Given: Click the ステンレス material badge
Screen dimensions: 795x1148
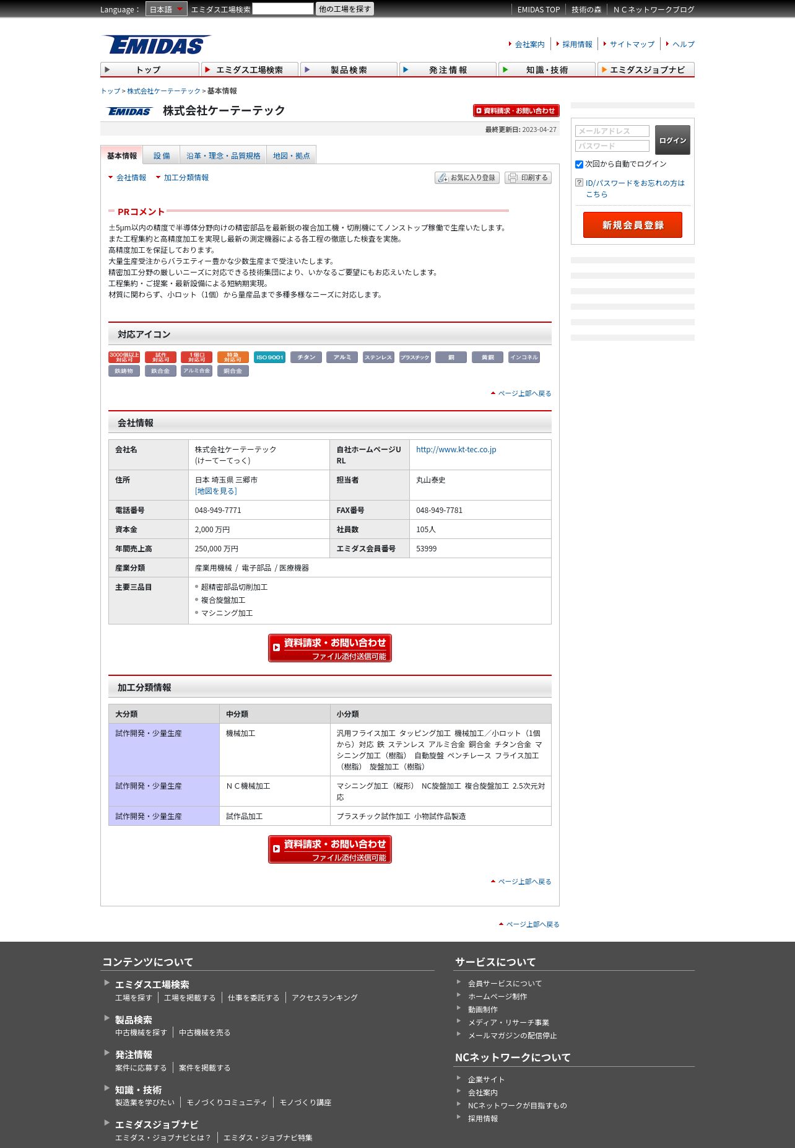Looking at the screenshot, I should click(x=378, y=357).
